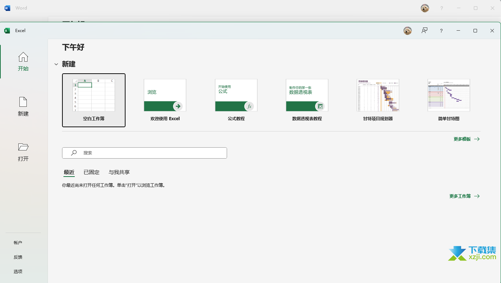
Task: Open the 开始 home page in sidebar
Action: point(23,62)
